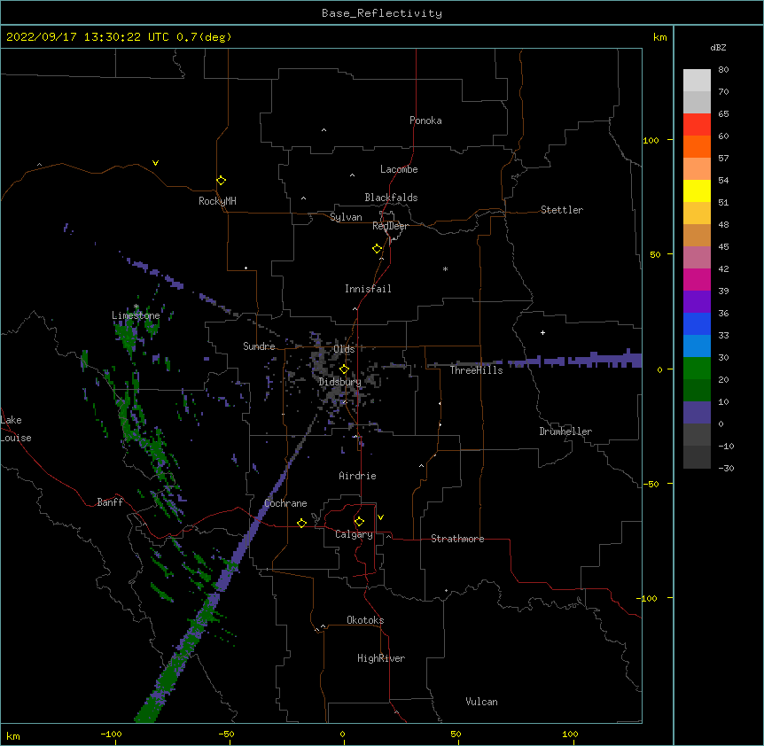
Task: Click the Base_Reflectivity title text
Action: point(382,13)
